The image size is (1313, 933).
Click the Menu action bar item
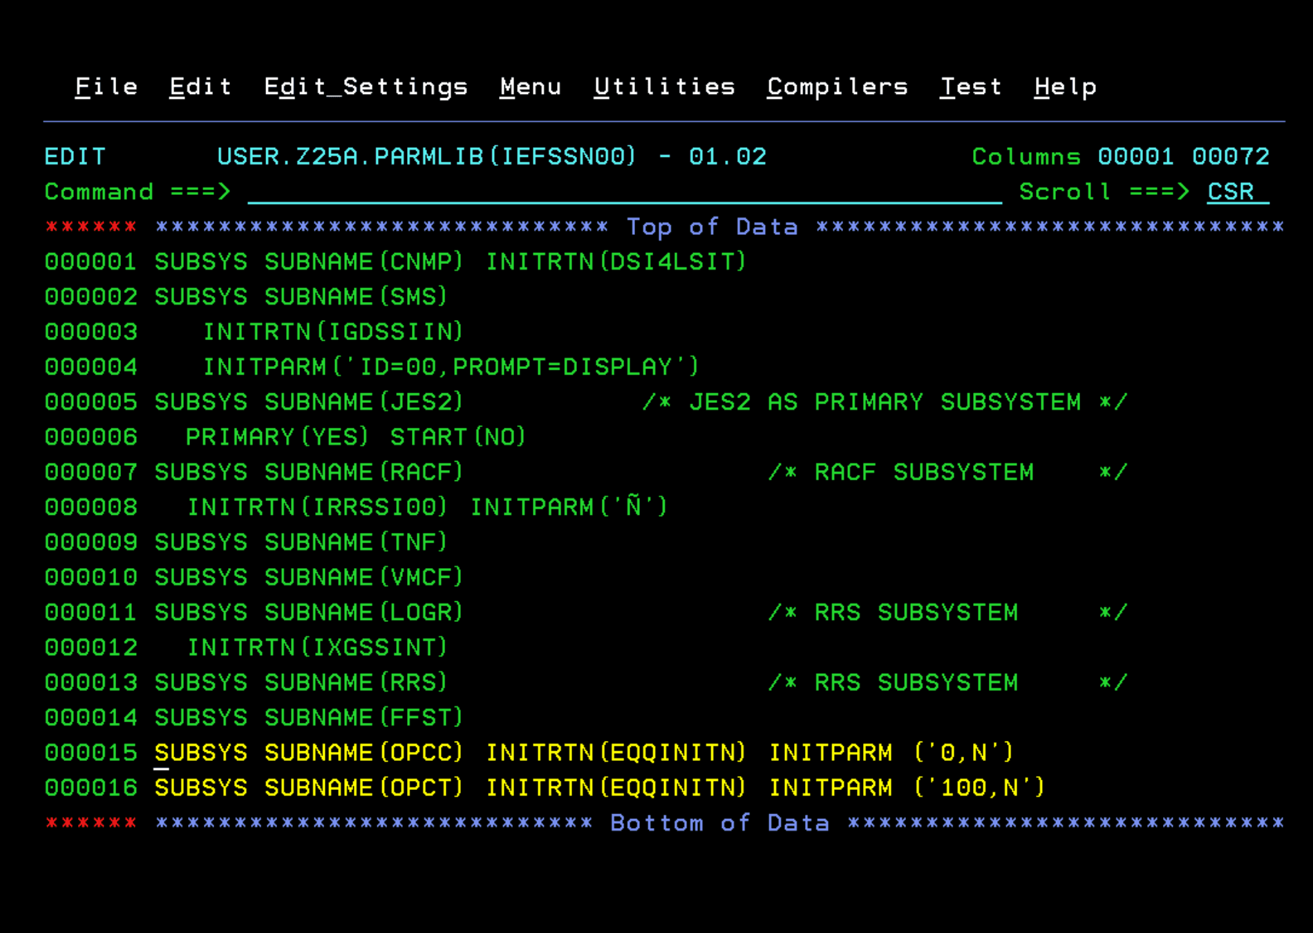pyautogui.click(x=530, y=87)
